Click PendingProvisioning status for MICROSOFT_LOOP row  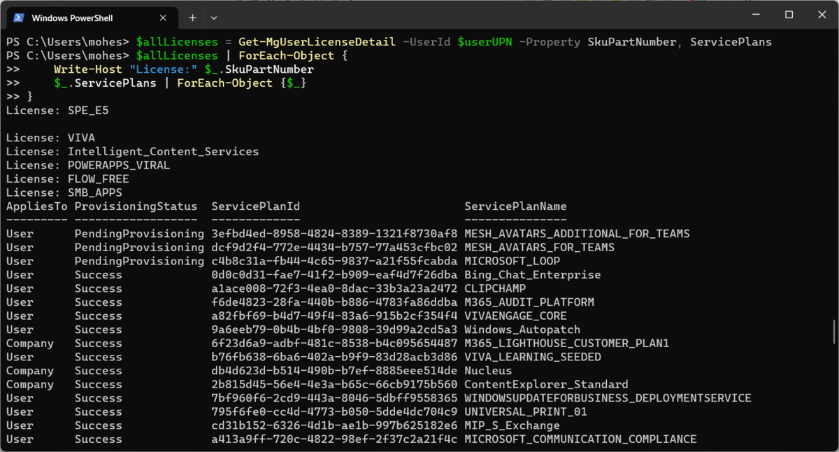[x=139, y=261]
